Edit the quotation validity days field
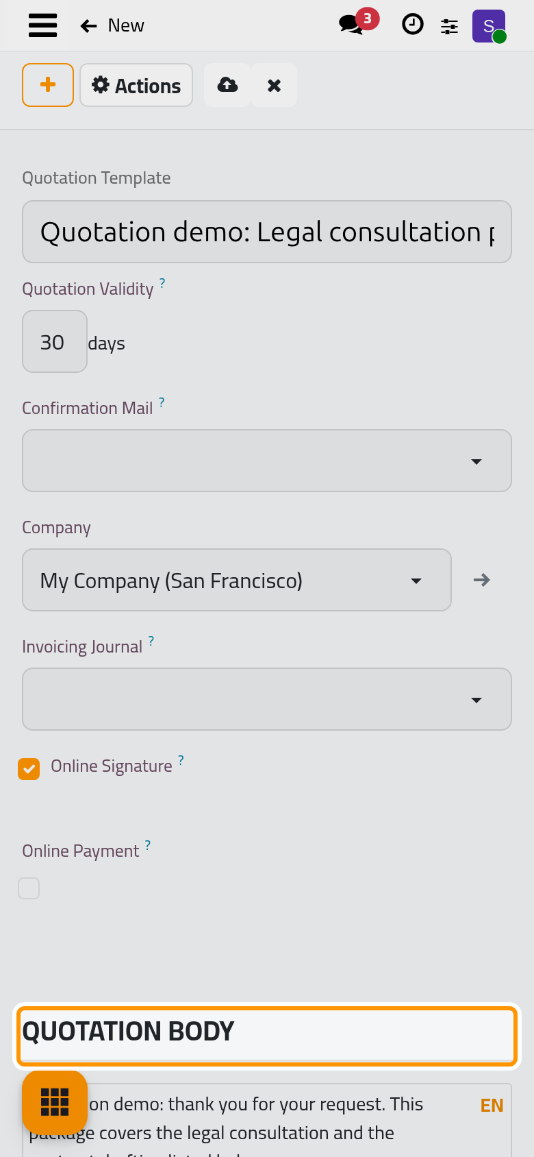 pos(55,341)
